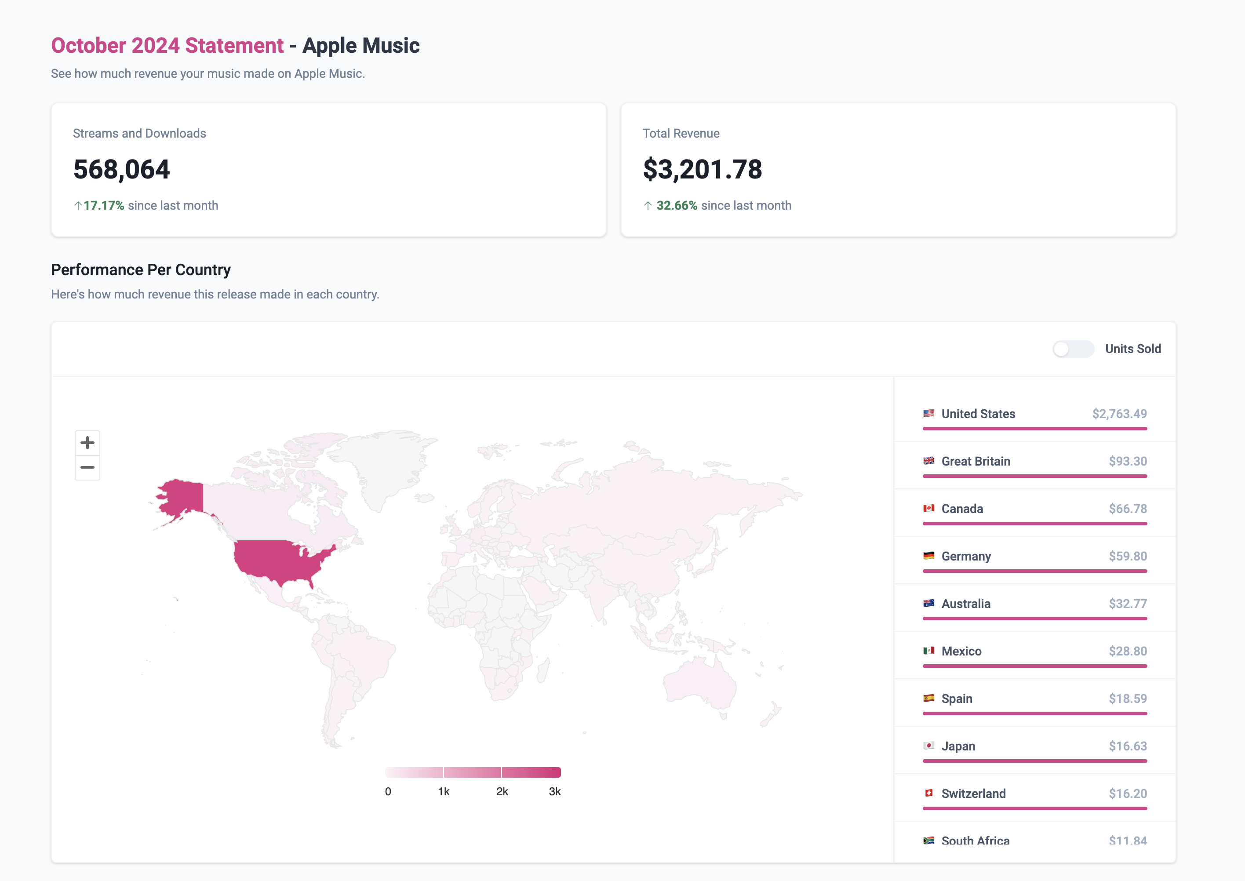Select United States on the world map

tap(277, 559)
